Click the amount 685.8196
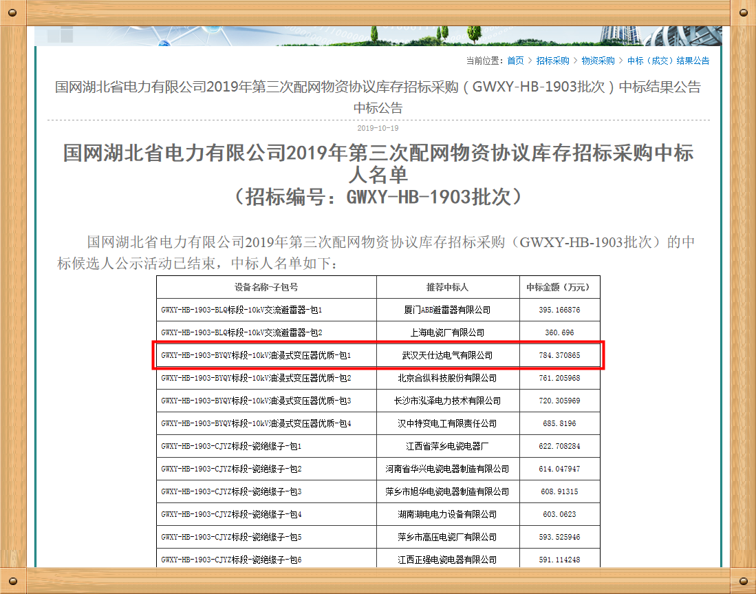756x594 pixels. (x=559, y=423)
